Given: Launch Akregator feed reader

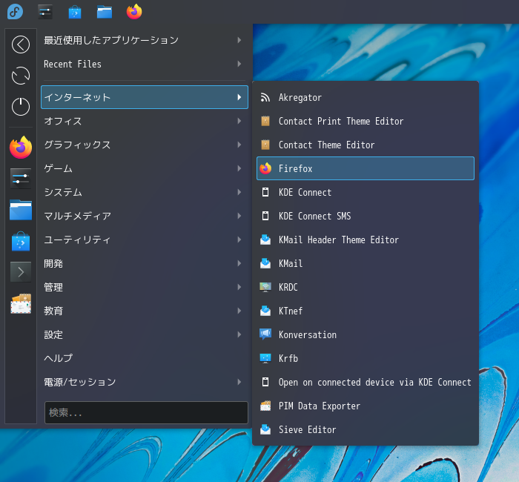Looking at the screenshot, I should point(366,97).
